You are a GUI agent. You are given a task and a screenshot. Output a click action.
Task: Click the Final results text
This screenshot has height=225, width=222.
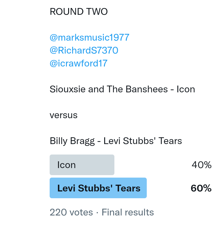(x=128, y=212)
